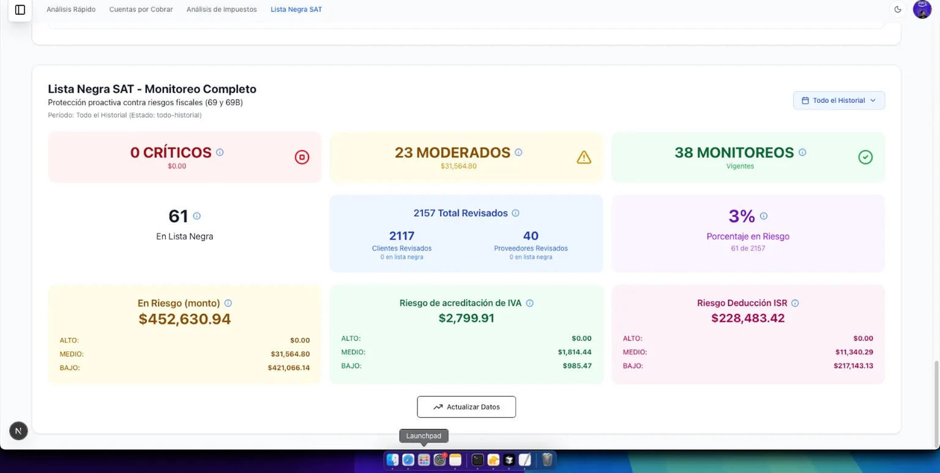Open TablePlus elephant app in dock

point(493,460)
